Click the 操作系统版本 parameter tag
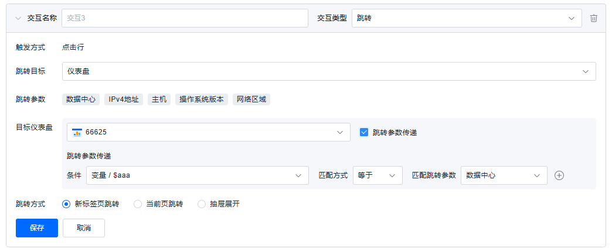Image resolution: width=612 pixels, height=252 pixels. coord(202,99)
